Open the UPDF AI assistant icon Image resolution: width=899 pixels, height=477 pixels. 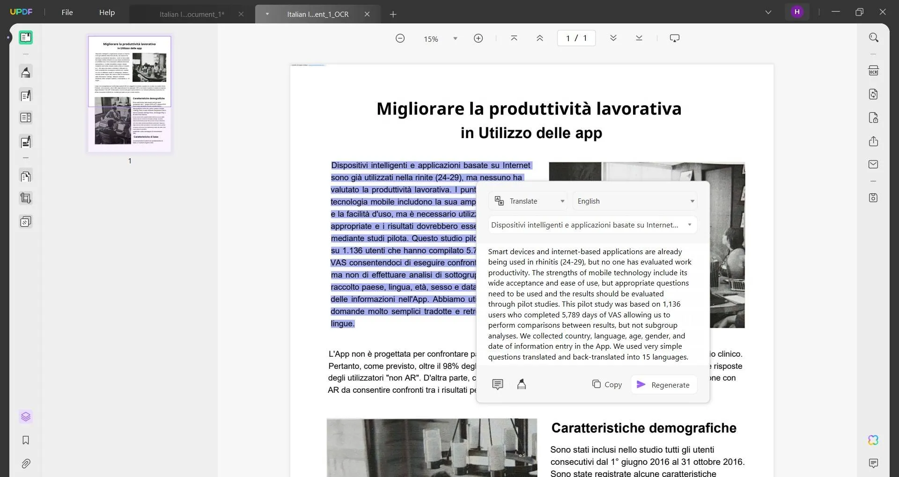(873, 440)
